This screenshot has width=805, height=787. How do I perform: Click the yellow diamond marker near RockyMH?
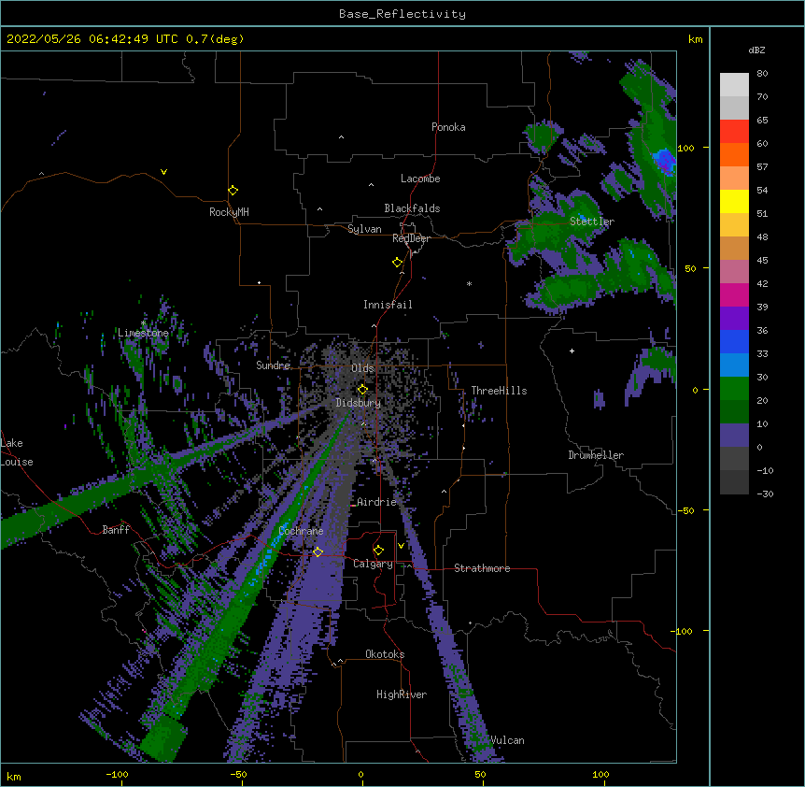[233, 191]
